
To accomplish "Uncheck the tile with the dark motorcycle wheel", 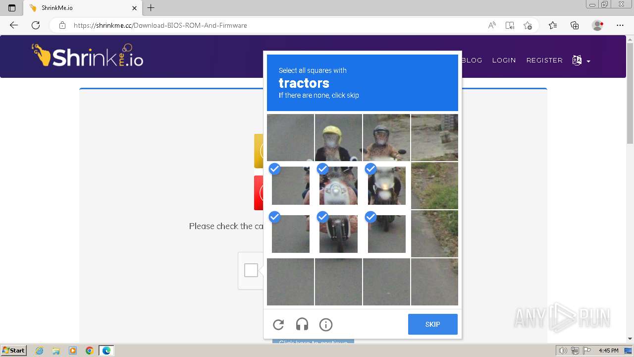I will tap(386, 234).
